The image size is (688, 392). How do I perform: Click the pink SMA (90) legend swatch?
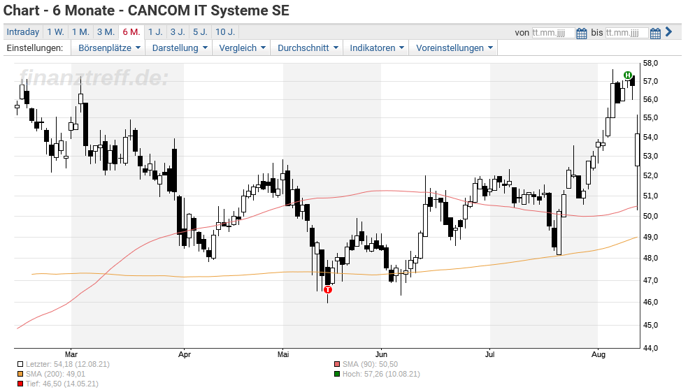[x=337, y=364]
